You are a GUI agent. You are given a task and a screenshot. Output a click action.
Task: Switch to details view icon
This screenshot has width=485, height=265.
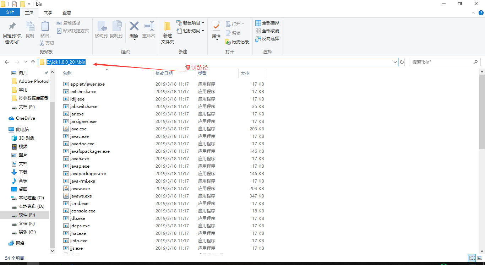tap(472, 258)
